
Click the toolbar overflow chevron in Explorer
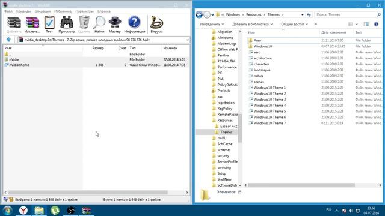(316, 24)
